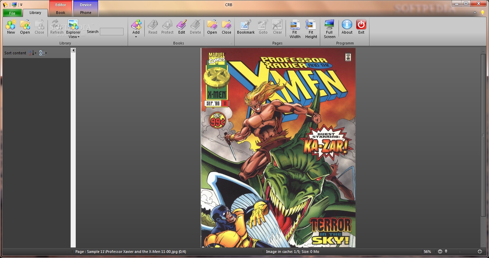Create a new library with New icon

click(x=11, y=27)
